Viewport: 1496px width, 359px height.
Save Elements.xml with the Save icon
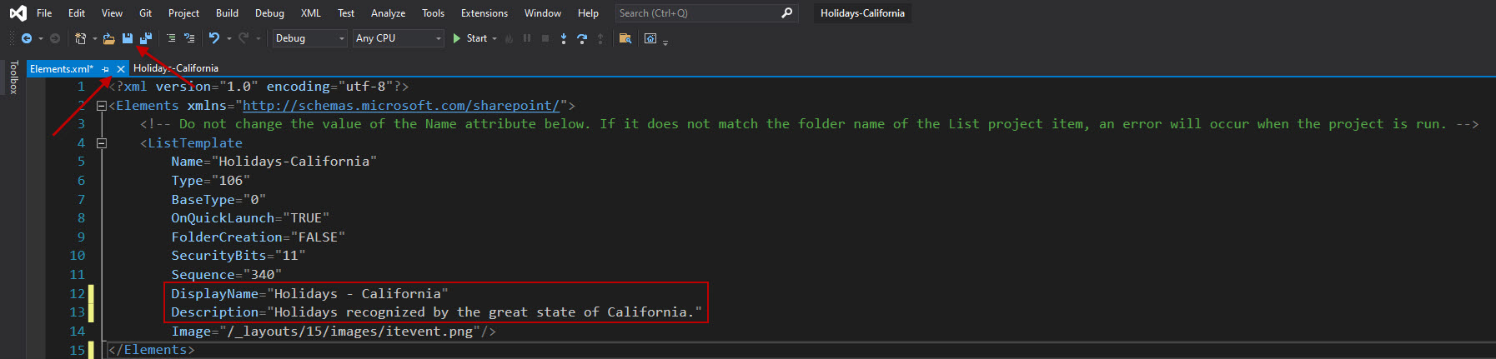(128, 38)
